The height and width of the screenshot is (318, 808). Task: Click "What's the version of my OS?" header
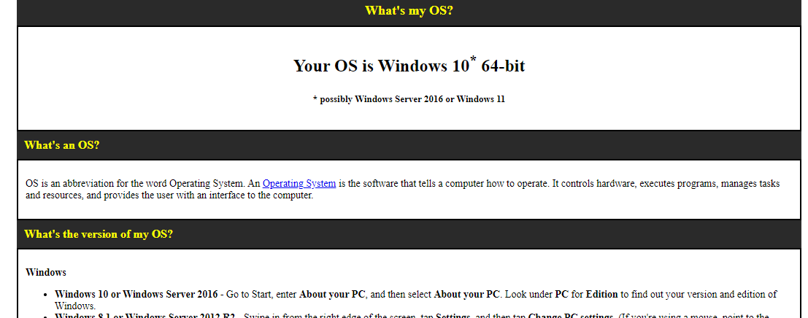coord(99,234)
